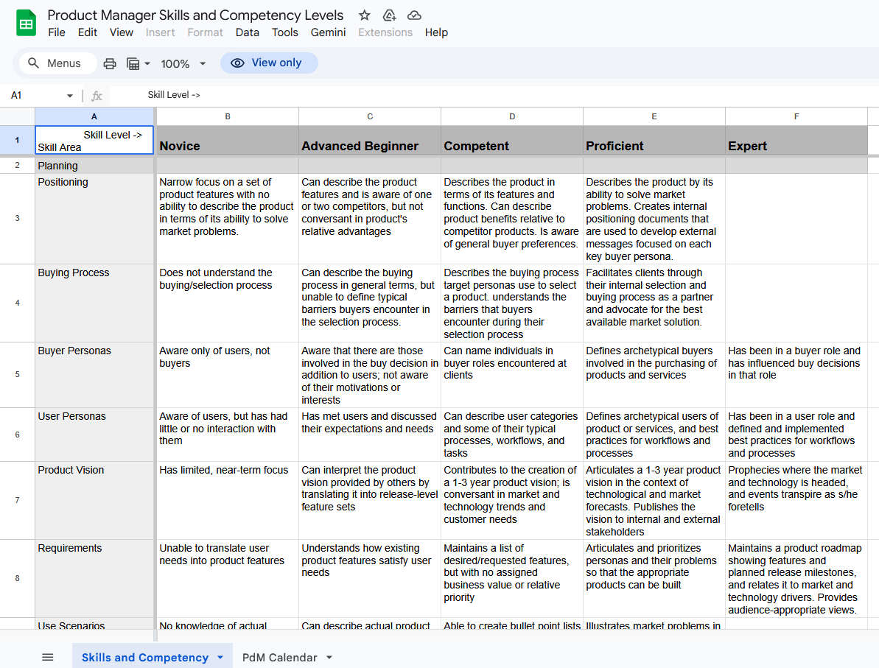The height and width of the screenshot is (668, 879).
Task: Select the Product Vision skill cell
Action: click(94, 500)
